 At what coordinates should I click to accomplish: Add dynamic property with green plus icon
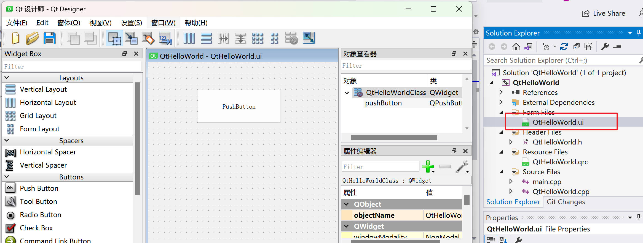coord(428,166)
